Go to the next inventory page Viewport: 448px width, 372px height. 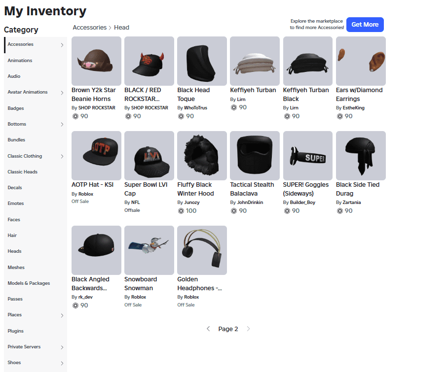click(248, 329)
